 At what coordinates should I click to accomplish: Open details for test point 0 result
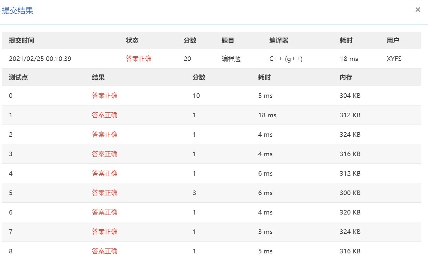tap(105, 96)
